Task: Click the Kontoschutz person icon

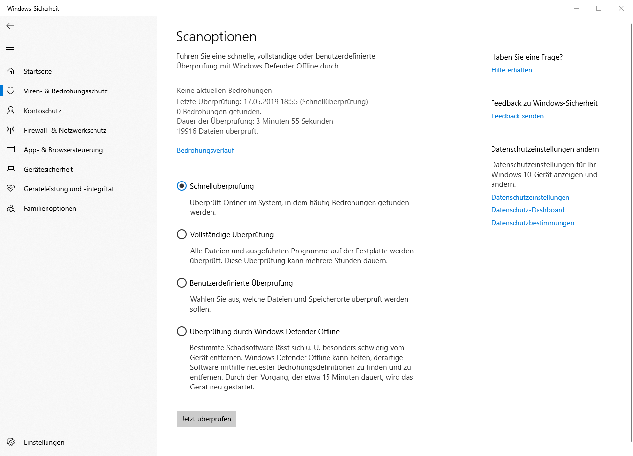Action: point(11,111)
